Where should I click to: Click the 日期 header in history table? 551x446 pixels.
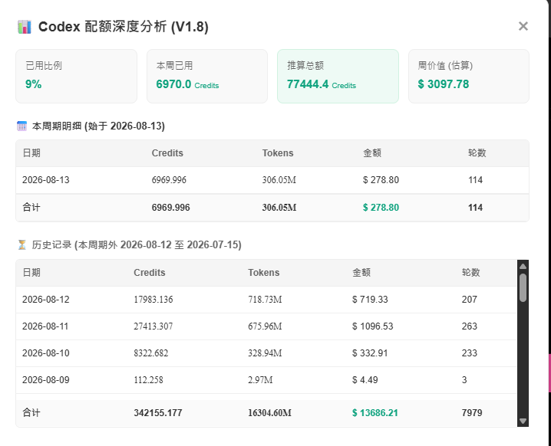31,273
